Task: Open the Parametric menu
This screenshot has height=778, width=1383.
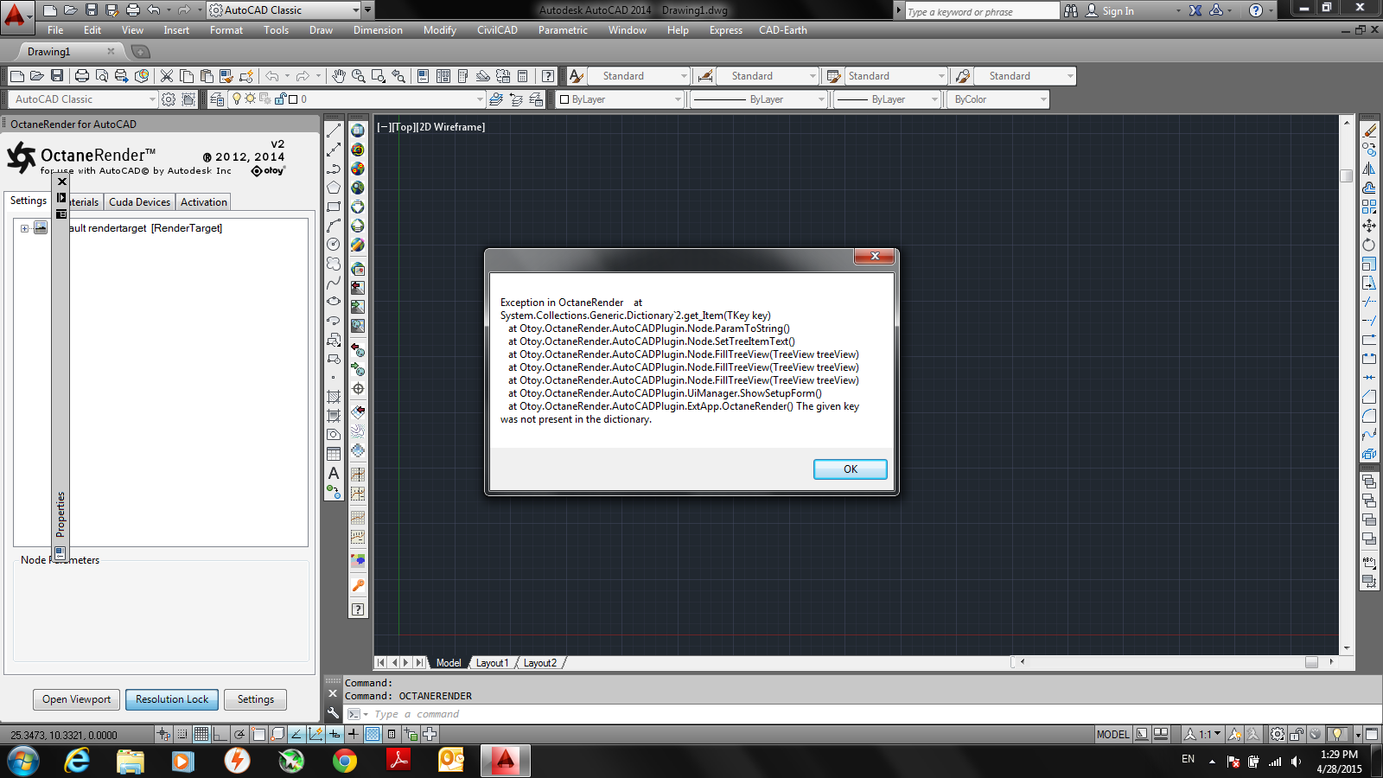Action: click(563, 30)
